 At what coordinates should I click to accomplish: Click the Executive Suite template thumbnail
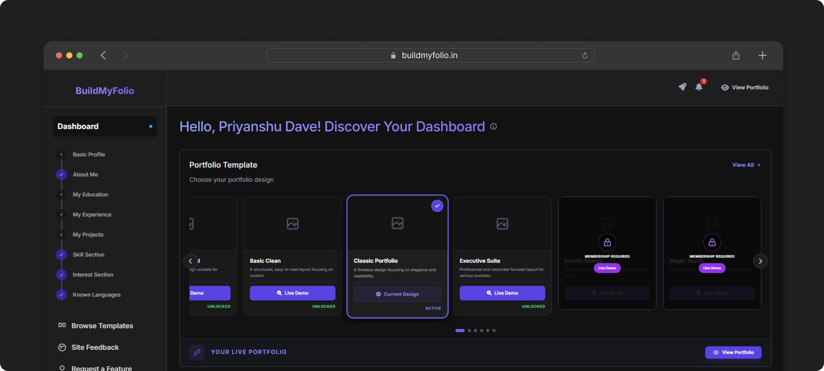502,224
